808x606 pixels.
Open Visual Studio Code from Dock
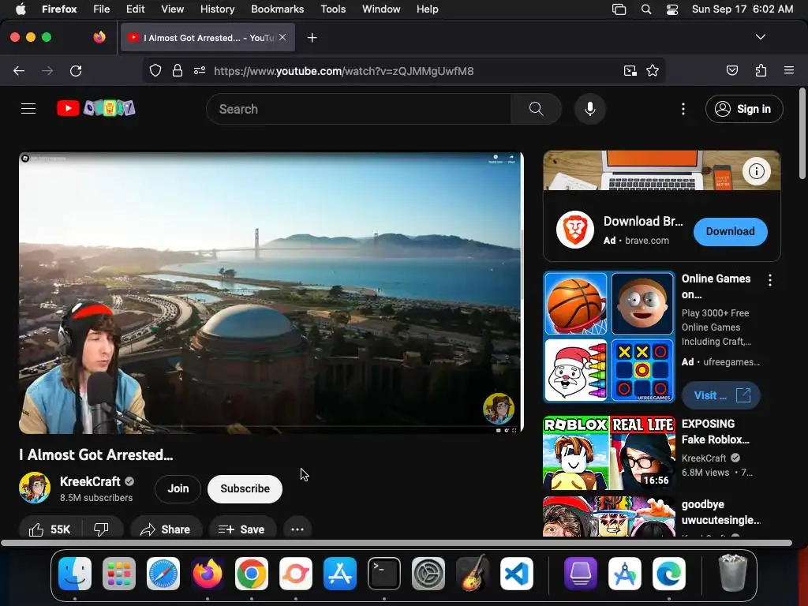pos(516,574)
